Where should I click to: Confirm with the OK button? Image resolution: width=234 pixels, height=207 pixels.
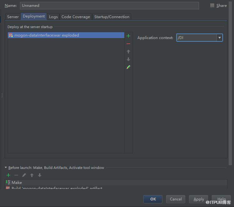(x=153, y=199)
